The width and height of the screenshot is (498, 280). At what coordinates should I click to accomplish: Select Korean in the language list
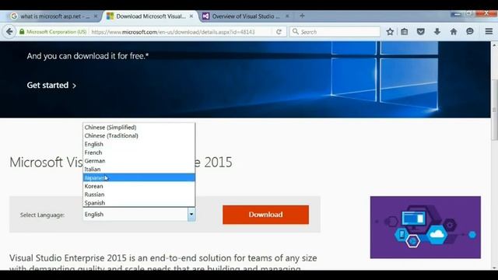click(x=139, y=186)
